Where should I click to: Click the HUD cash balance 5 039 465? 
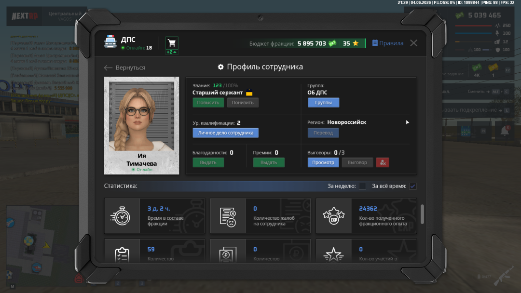[x=484, y=15]
